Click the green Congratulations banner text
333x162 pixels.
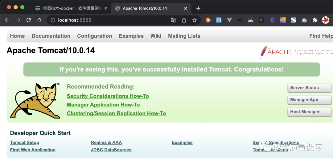(x=172, y=69)
